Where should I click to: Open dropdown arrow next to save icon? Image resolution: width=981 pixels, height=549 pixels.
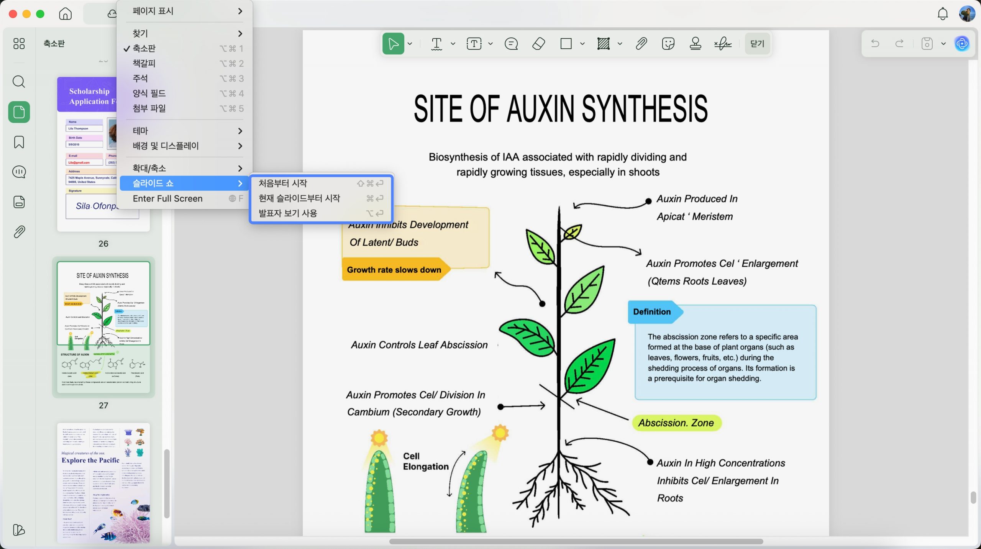(943, 43)
